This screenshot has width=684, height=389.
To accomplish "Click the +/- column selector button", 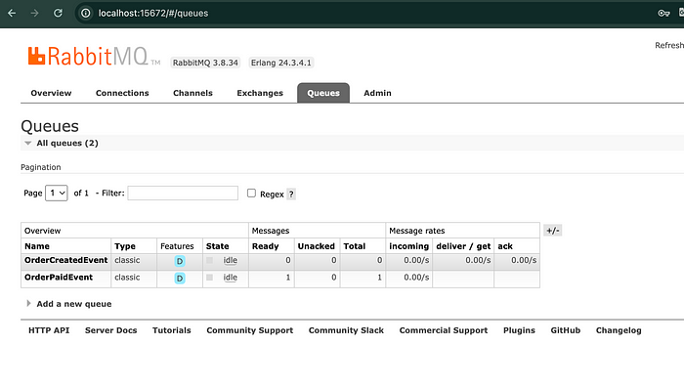I will pos(553,231).
